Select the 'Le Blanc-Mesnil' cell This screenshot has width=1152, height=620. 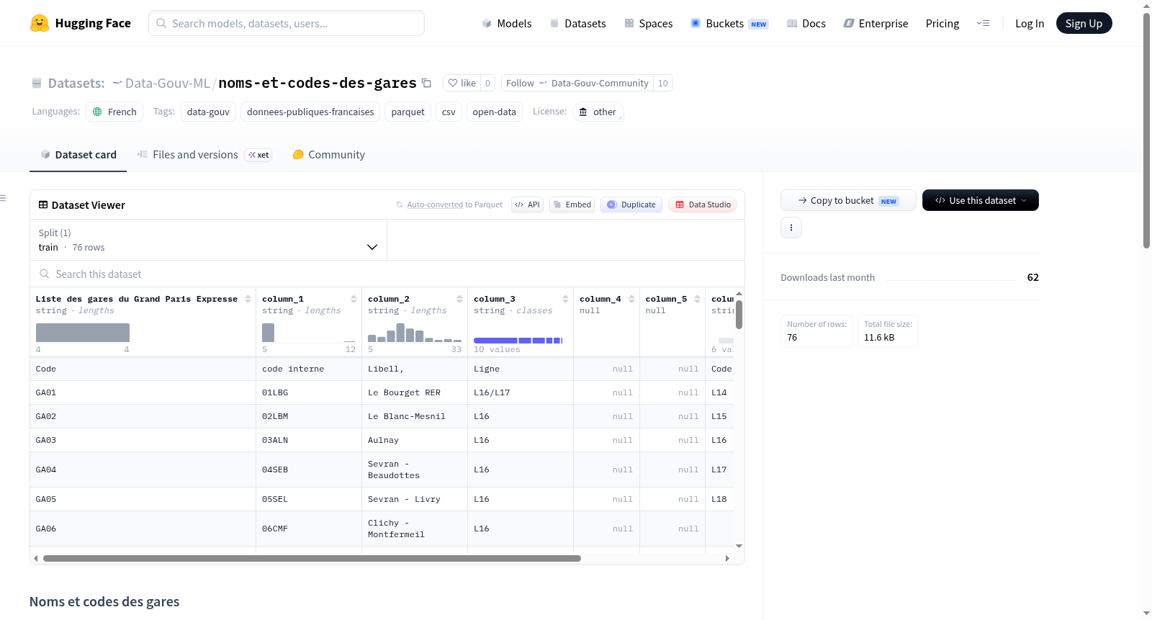pos(415,416)
